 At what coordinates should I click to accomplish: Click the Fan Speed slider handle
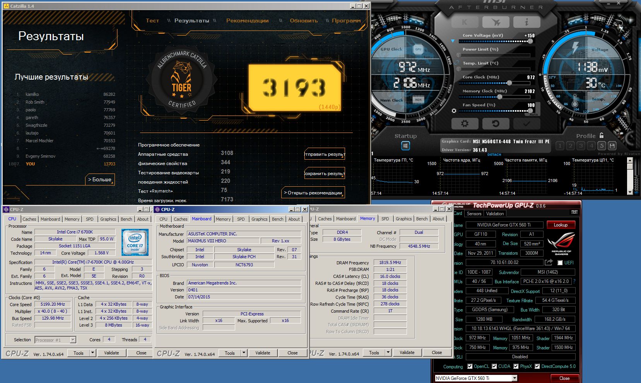click(x=530, y=111)
